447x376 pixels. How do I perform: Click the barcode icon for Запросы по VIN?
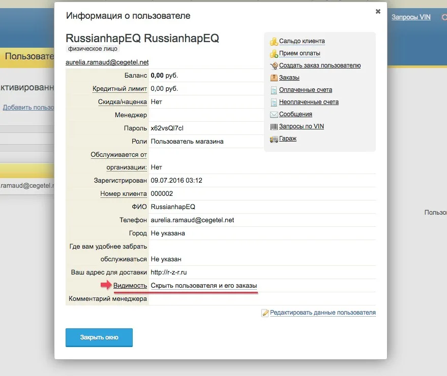pyautogui.click(x=274, y=126)
